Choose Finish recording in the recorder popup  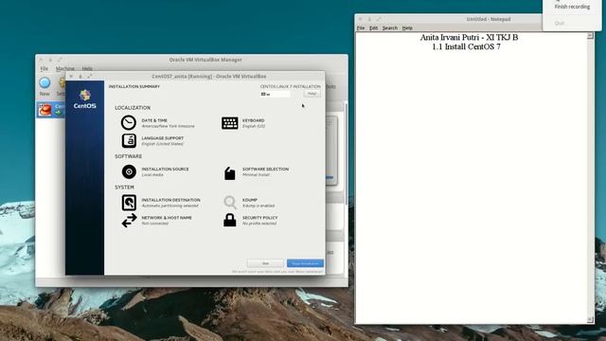[572, 7]
